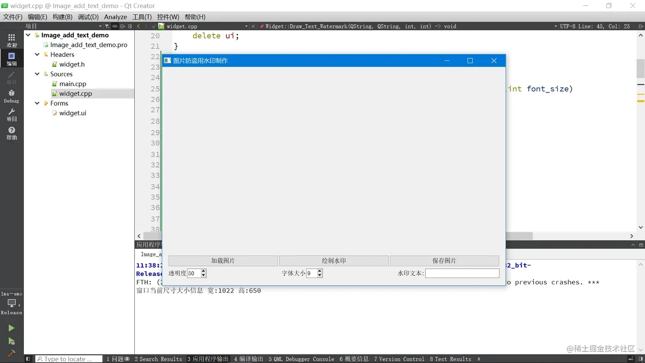Open 帮助 (Help) mode in sidebar
The image size is (645, 363).
point(12,133)
